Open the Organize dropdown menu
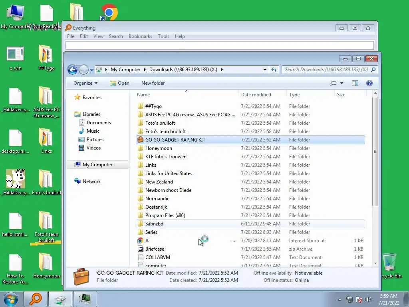 [x=85, y=83]
